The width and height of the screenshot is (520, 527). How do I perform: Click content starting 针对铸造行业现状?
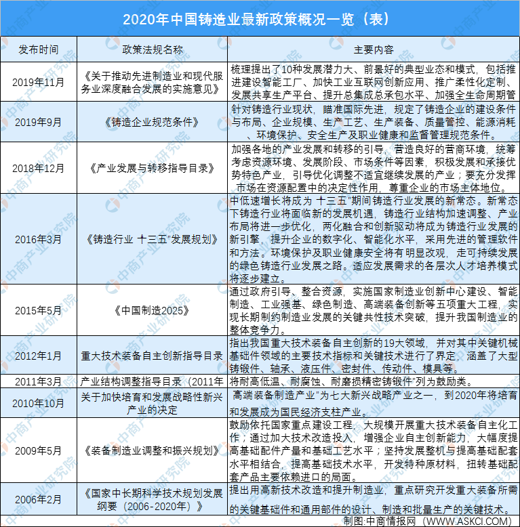pyautogui.click(x=374, y=122)
